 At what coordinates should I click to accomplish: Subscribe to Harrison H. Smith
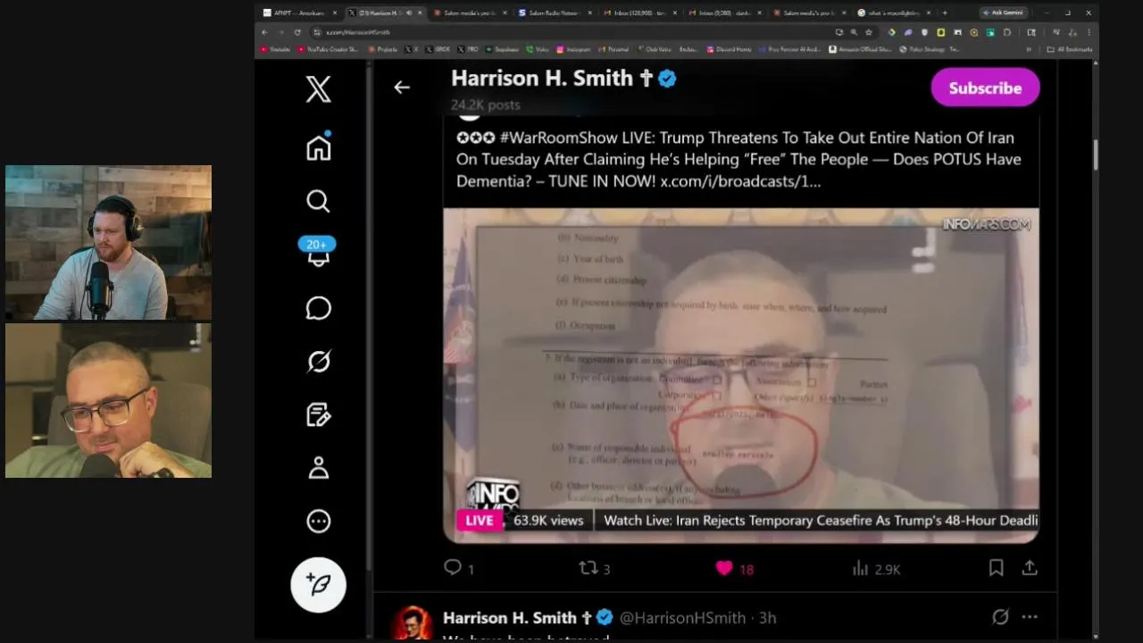tap(985, 88)
